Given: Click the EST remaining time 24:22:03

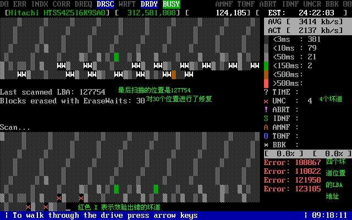Looking at the screenshot, I should click(316, 13).
